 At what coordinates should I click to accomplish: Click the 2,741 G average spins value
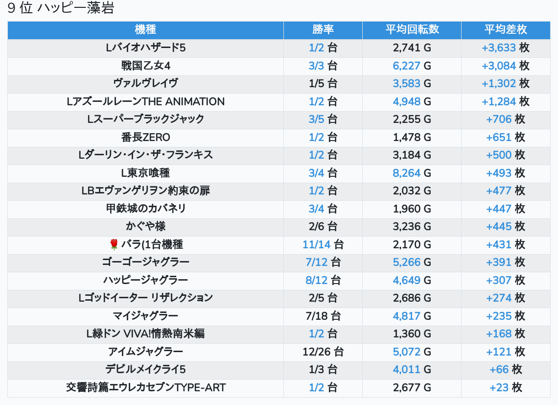[x=412, y=48]
